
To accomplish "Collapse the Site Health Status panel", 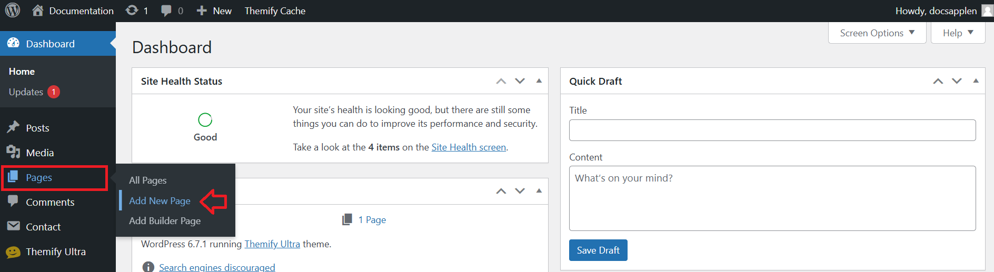I will pos(539,81).
